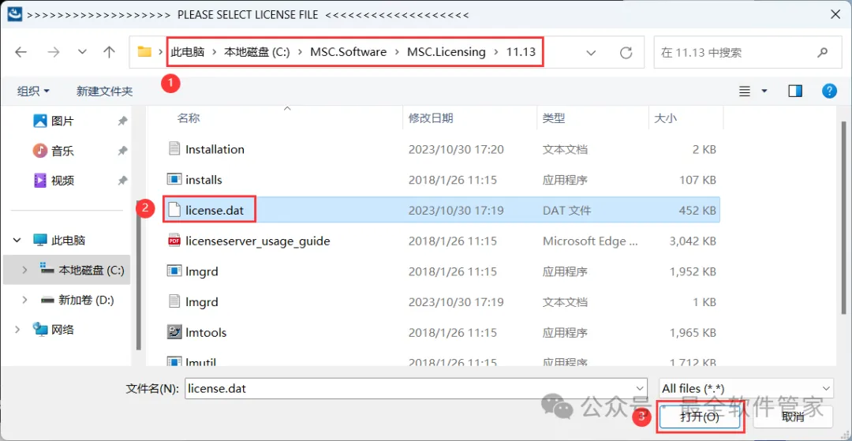Toggle the preview pane
This screenshot has height=441, width=852.
(795, 92)
